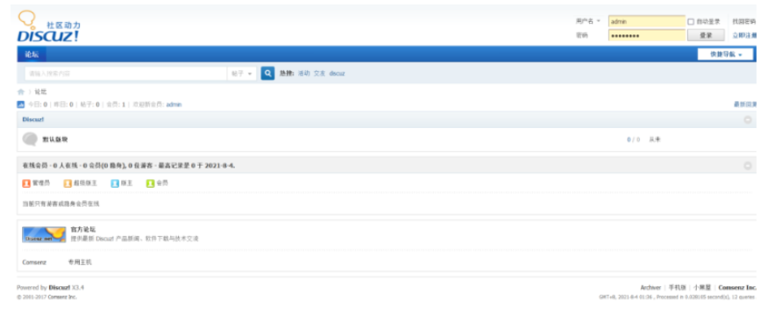Open the search type dropdown
The width and height of the screenshot is (775, 336).
(242, 74)
